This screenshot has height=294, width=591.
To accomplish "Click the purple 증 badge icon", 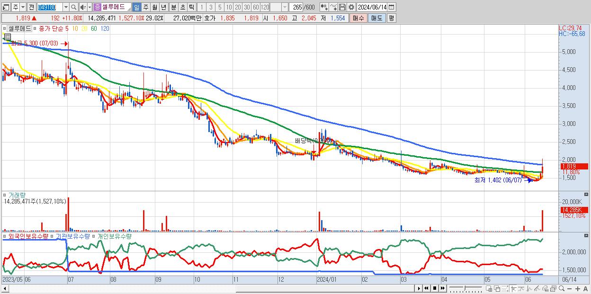I will (x=97, y=8).
